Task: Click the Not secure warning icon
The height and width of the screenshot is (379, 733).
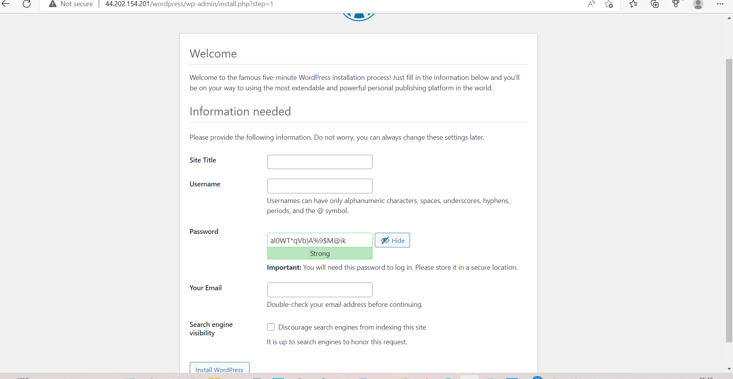Action: (53, 4)
